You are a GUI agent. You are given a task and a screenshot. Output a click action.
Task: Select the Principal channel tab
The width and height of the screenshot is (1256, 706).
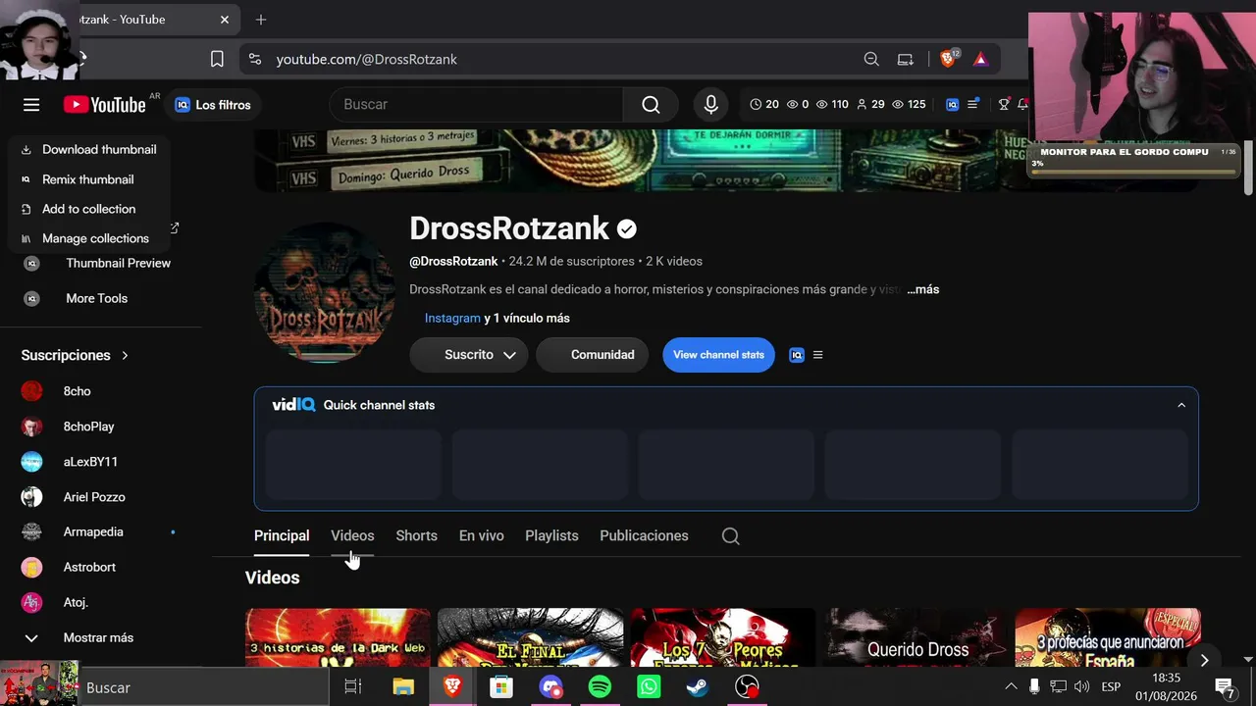pyautogui.click(x=282, y=535)
